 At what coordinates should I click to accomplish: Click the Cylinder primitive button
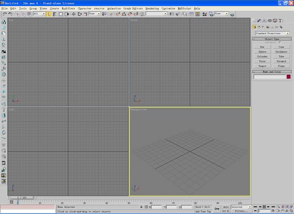262,56
